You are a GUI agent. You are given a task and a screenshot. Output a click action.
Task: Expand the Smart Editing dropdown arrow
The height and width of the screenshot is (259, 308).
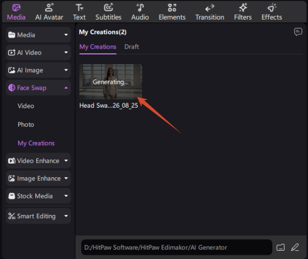point(66,216)
